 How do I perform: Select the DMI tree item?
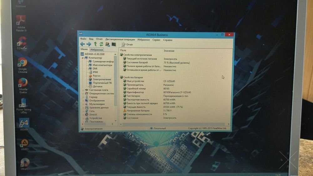(x=93, y=69)
